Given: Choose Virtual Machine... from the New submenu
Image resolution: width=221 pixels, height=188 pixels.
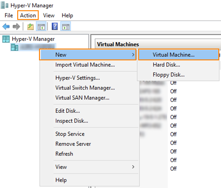Looking at the screenshot, I should tap(174, 55).
